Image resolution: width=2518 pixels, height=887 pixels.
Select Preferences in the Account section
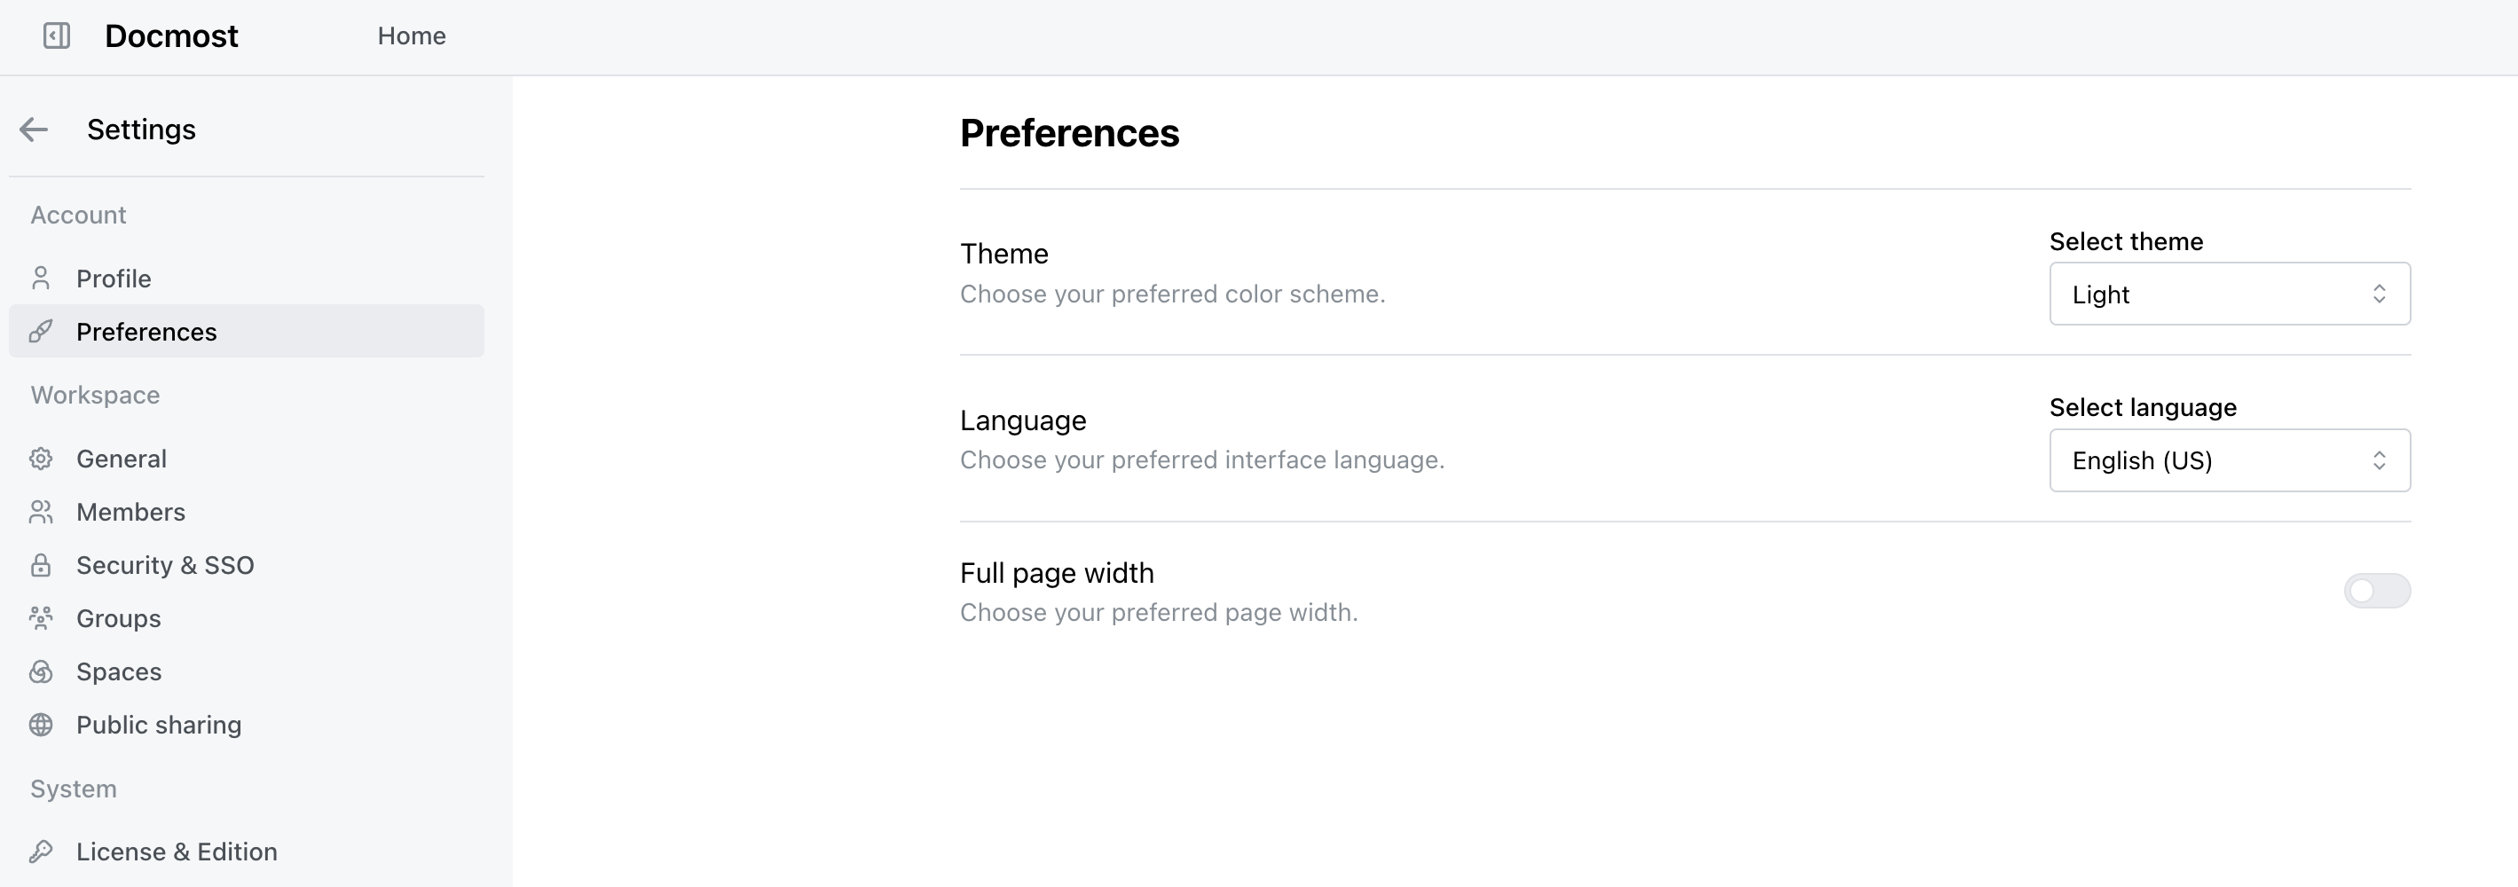click(x=146, y=332)
